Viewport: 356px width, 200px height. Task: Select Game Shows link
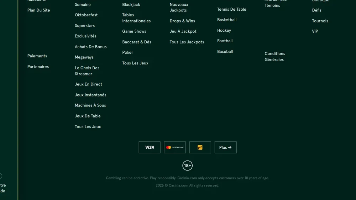(x=134, y=31)
